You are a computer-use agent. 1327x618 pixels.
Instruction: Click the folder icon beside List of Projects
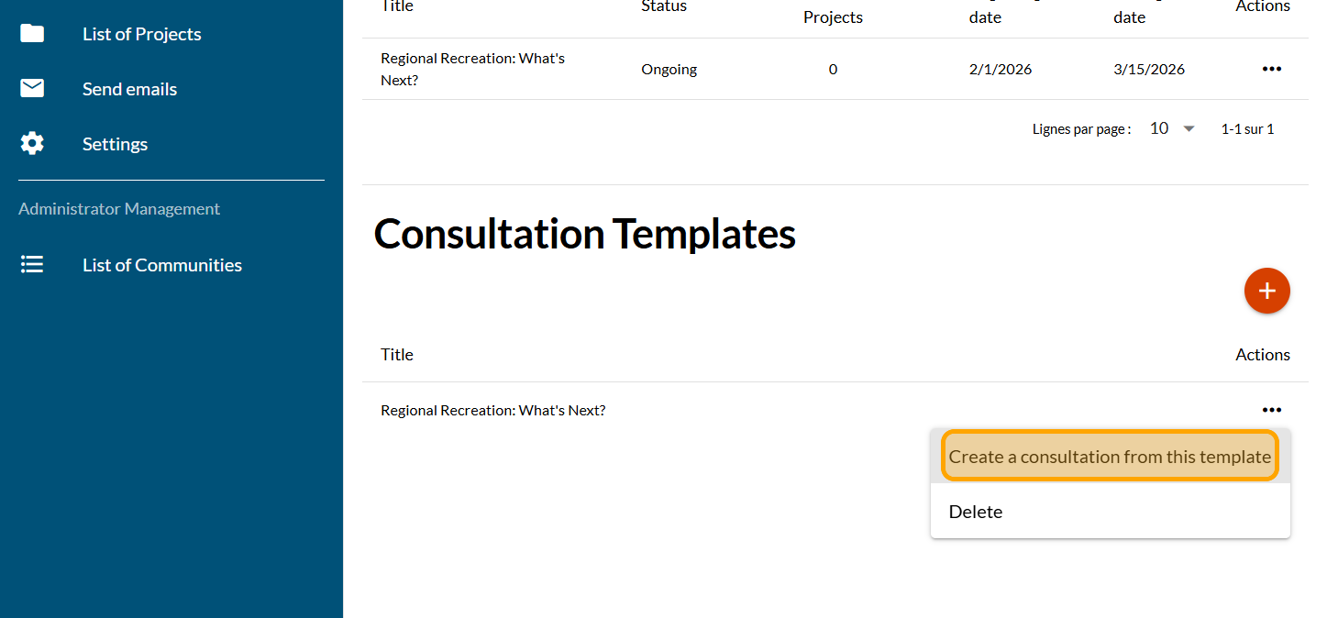[32, 34]
